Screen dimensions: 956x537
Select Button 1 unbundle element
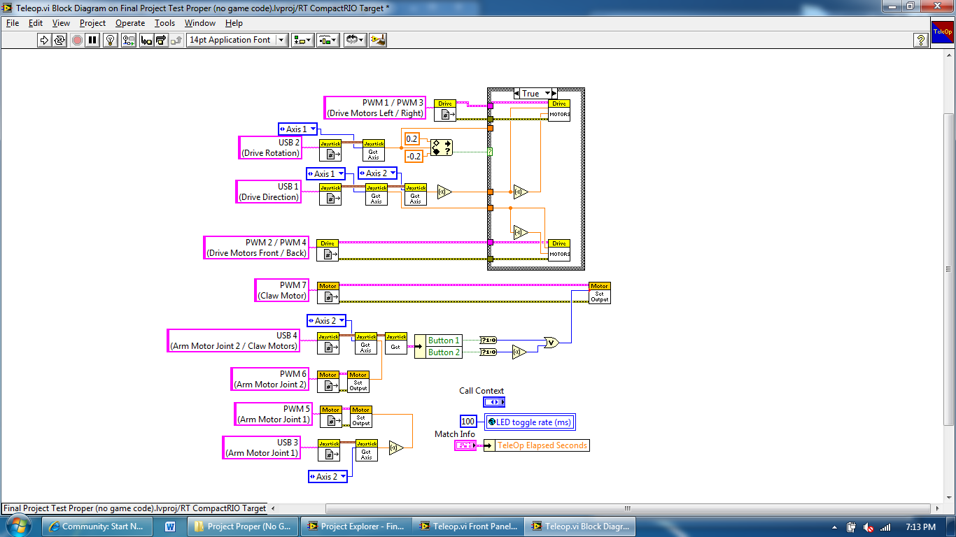tap(444, 341)
